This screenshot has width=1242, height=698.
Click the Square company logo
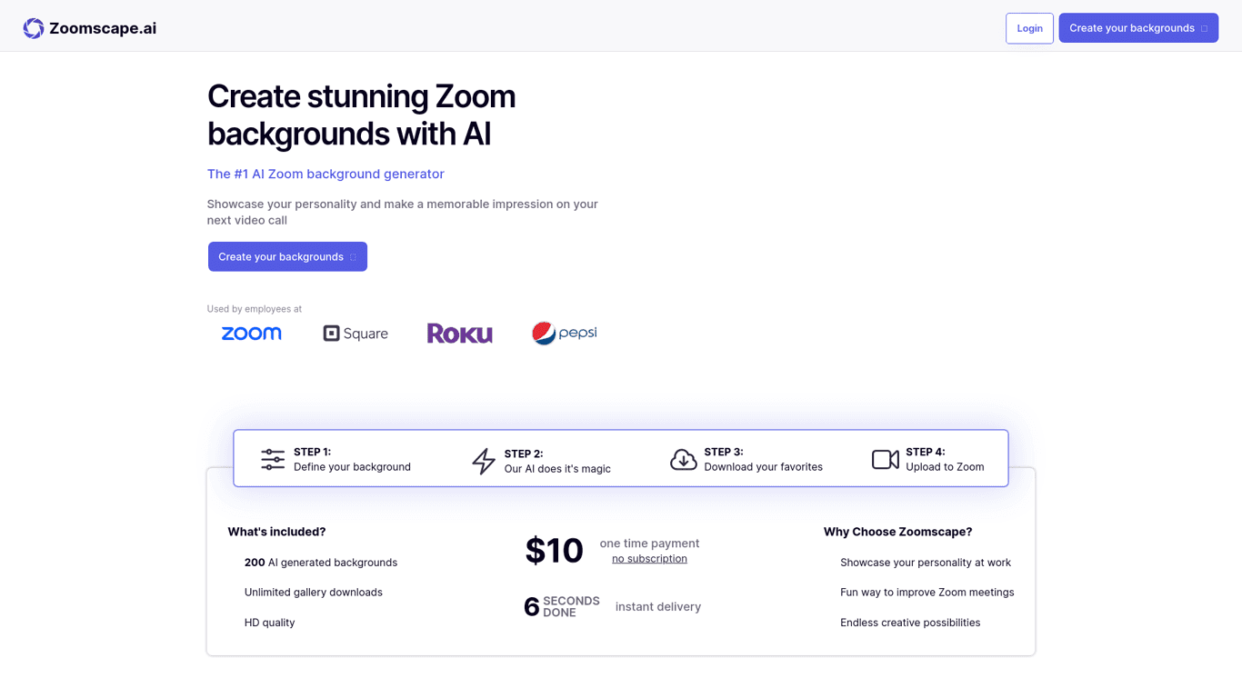point(356,333)
